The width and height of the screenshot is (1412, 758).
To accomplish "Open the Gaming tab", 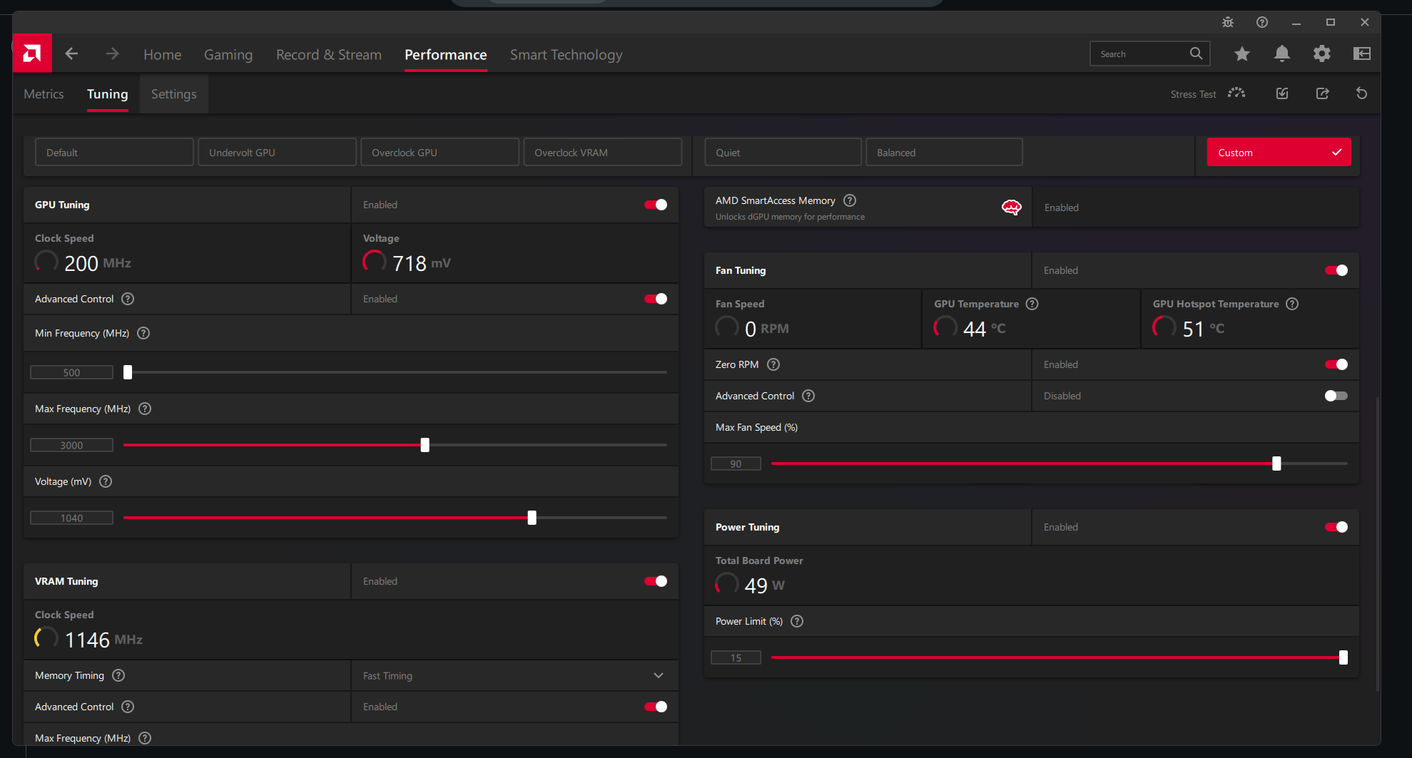I will (x=228, y=55).
